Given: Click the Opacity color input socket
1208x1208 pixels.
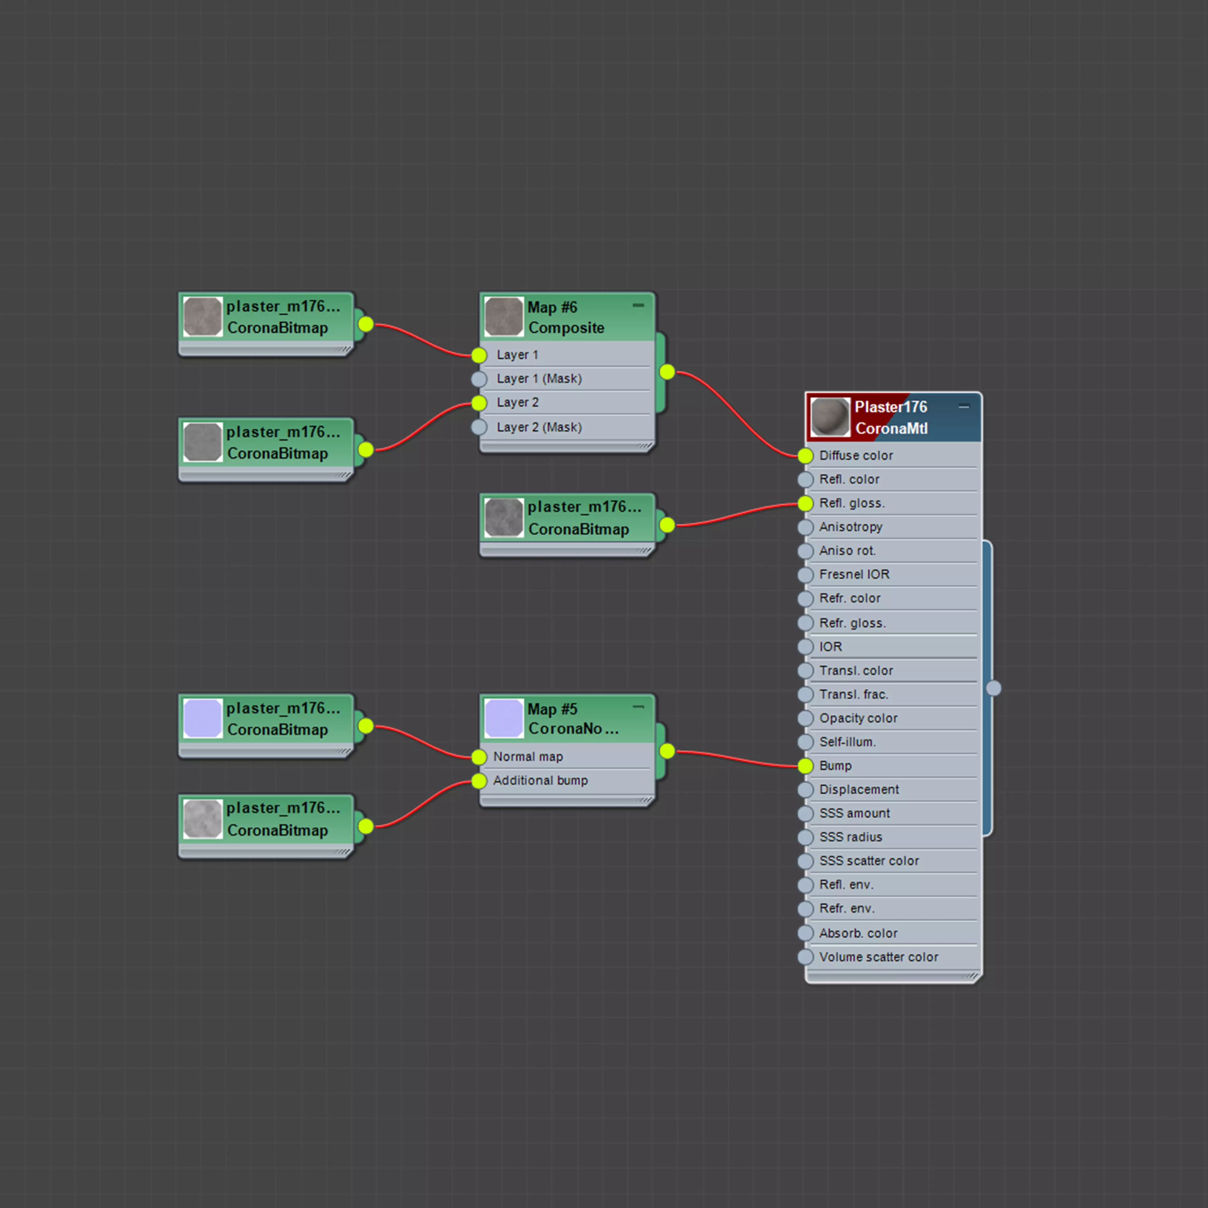Looking at the screenshot, I should coord(805,718).
